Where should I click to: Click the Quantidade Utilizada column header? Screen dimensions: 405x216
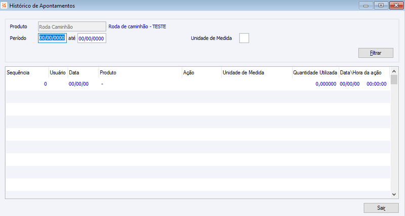tap(315, 73)
